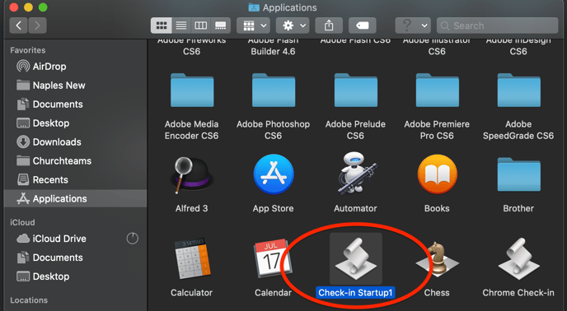Open iCloud Drive in the sidebar
This screenshot has height=311, width=567.
[x=75, y=239]
